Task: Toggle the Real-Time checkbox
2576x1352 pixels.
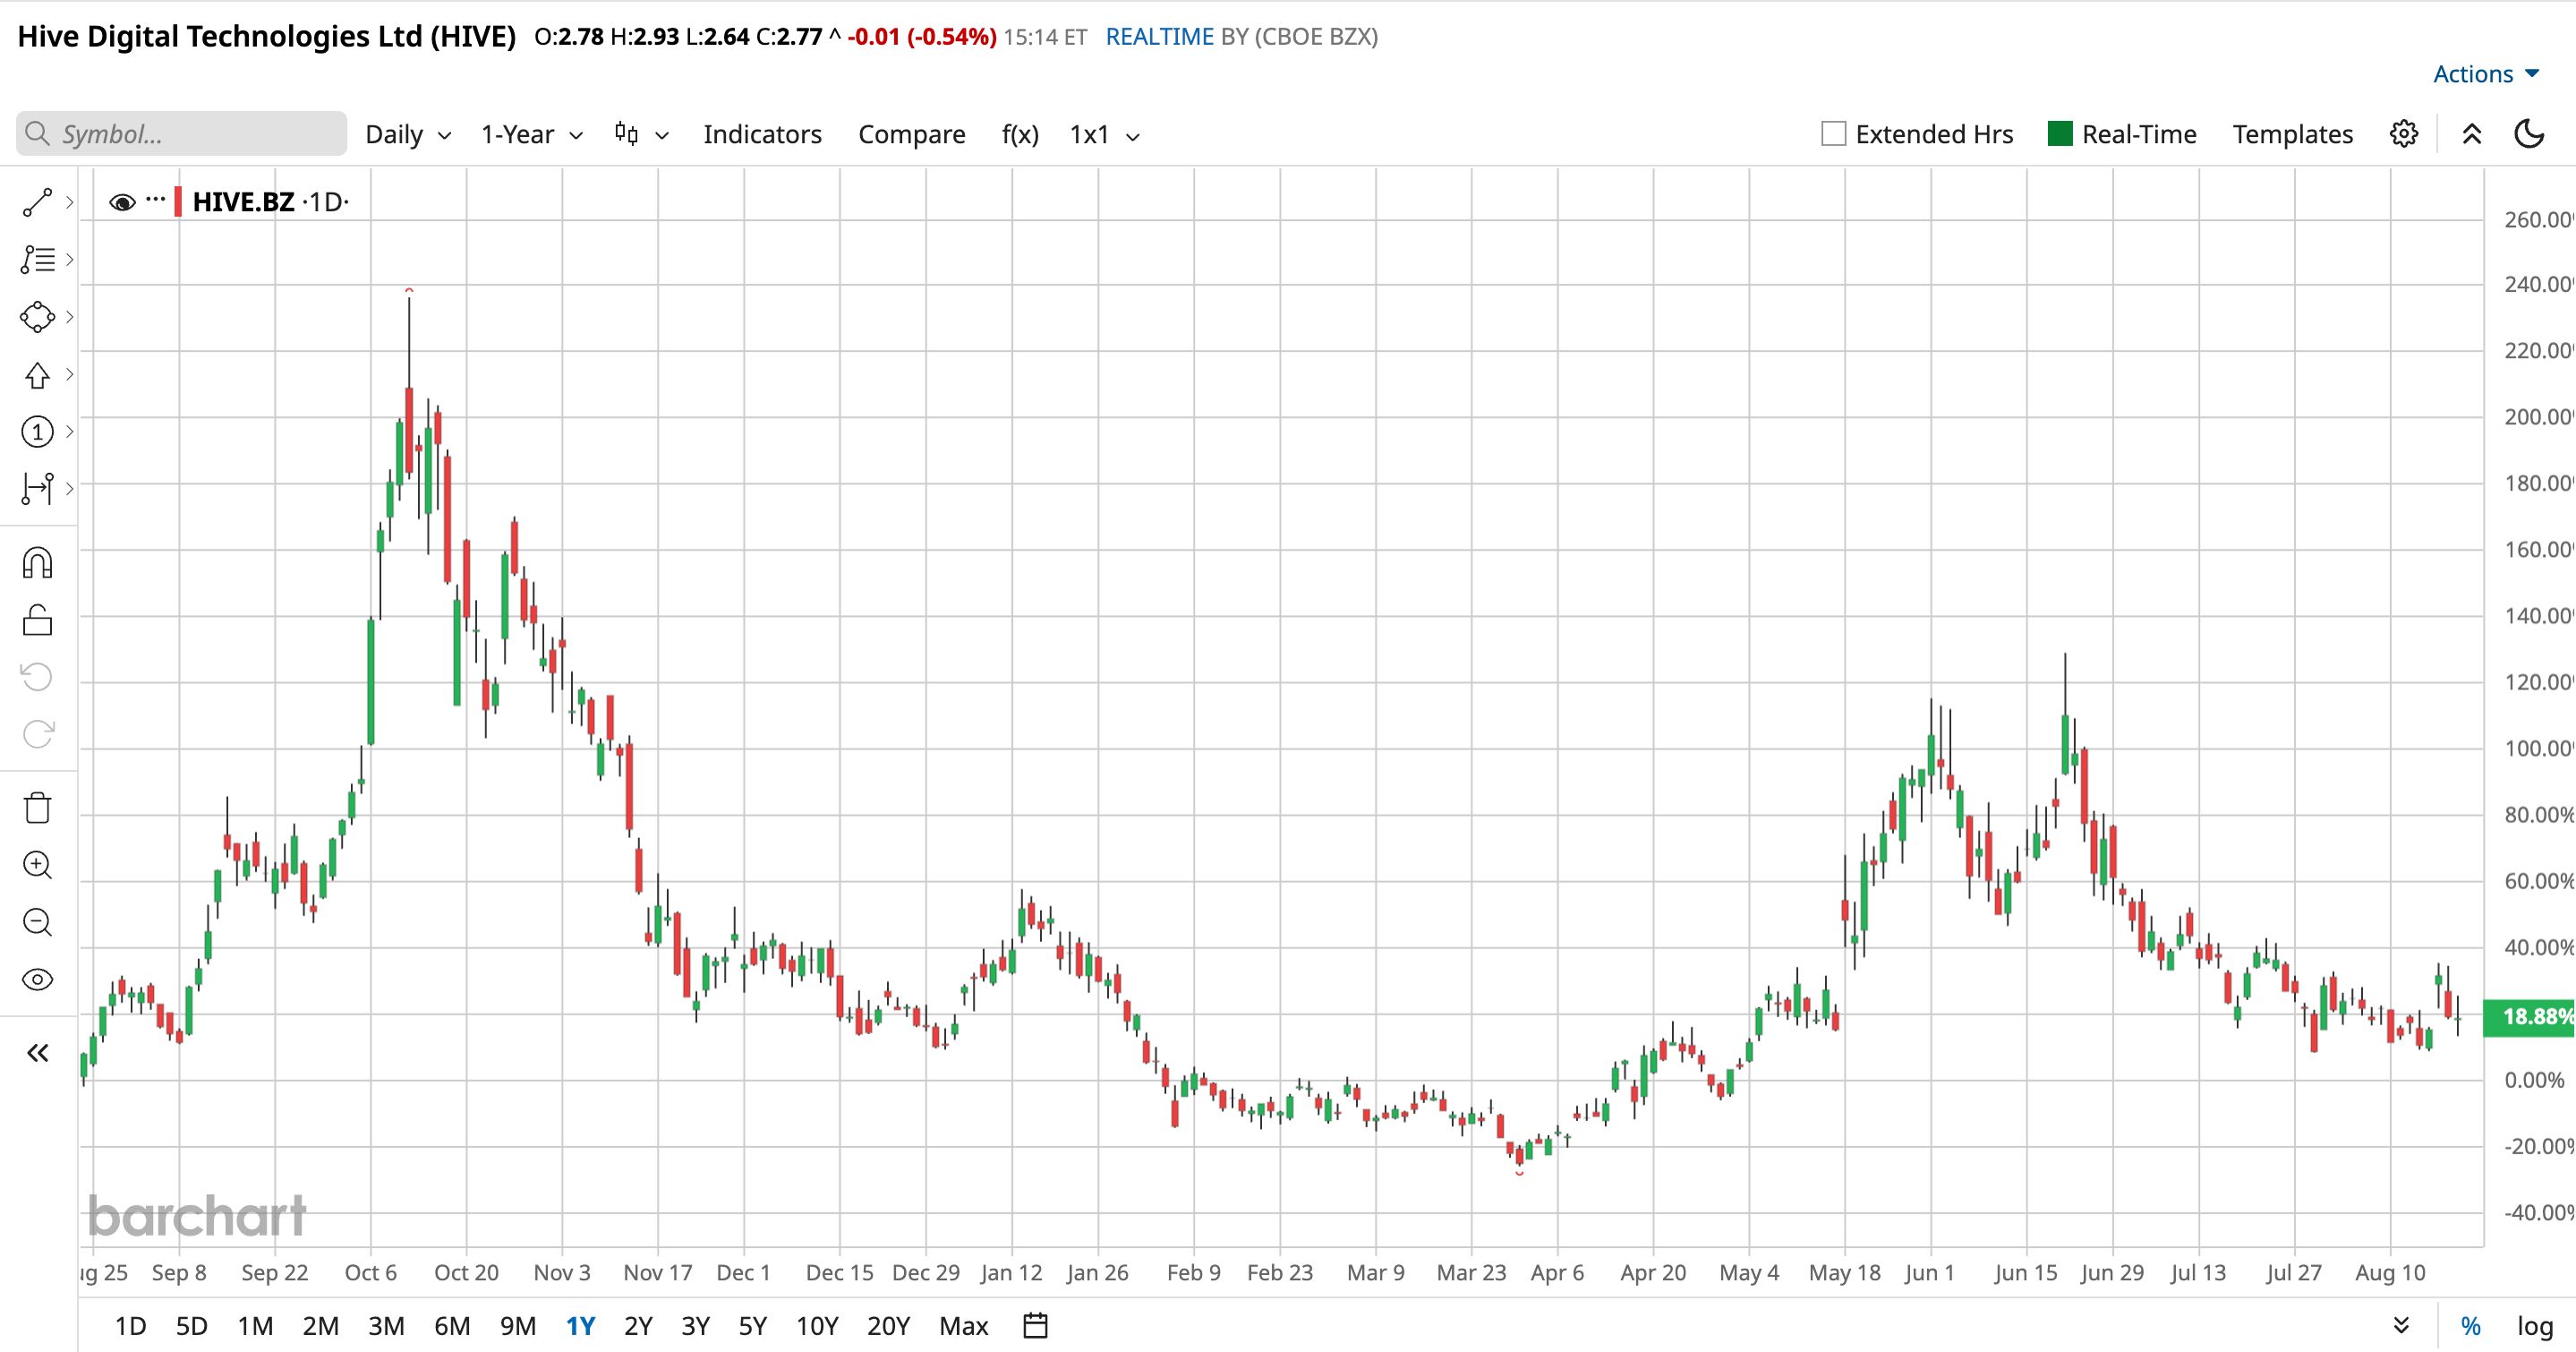Action: coord(2060,134)
